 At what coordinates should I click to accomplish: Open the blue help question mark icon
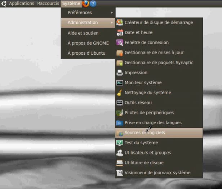(x=93, y=4)
